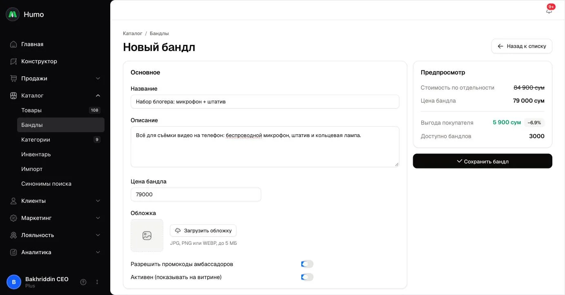This screenshot has height=295, width=565.
Task: Click the Сохранить бандл button
Action: coord(483,161)
